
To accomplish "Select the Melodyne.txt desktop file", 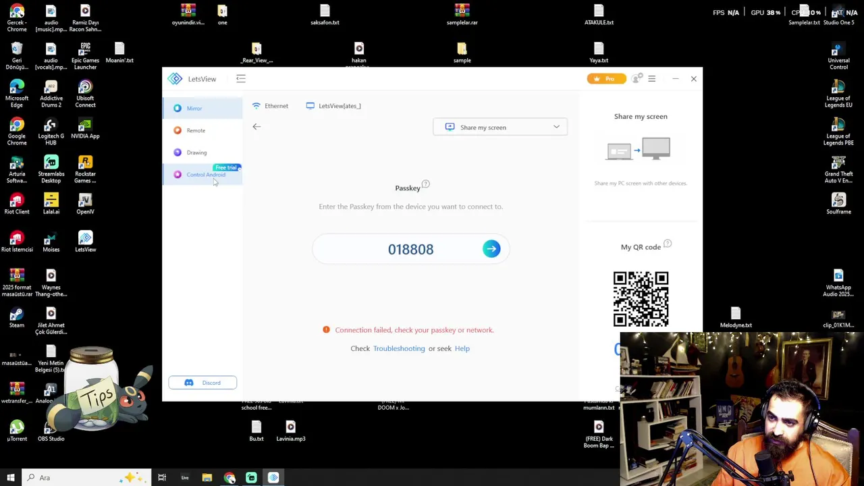I will tap(736, 317).
